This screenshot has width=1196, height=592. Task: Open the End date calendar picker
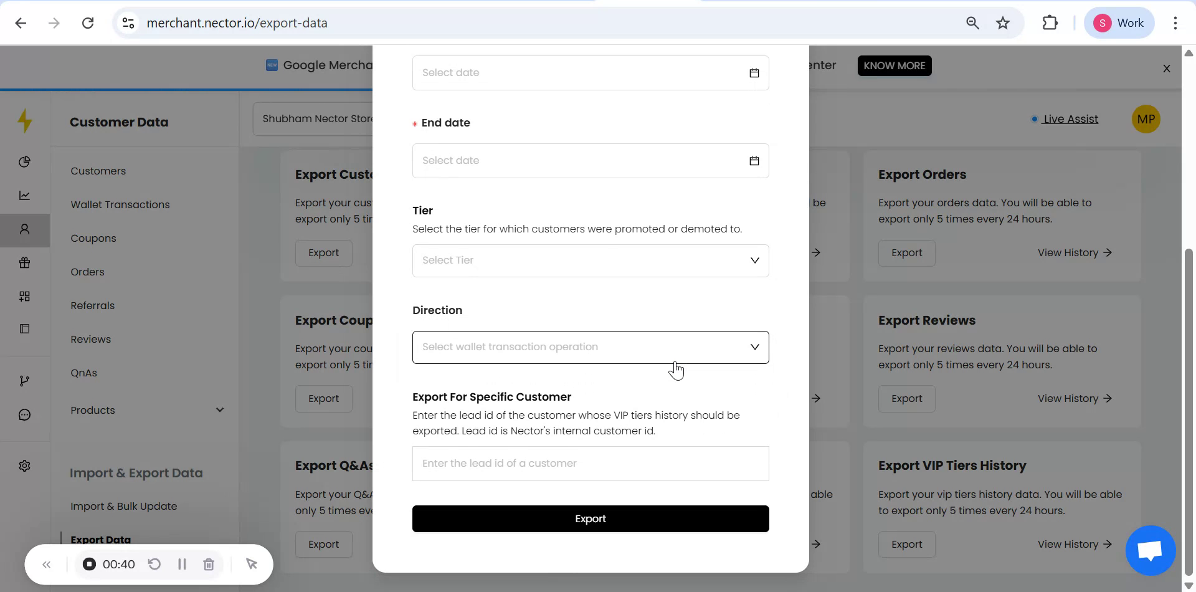[754, 160]
